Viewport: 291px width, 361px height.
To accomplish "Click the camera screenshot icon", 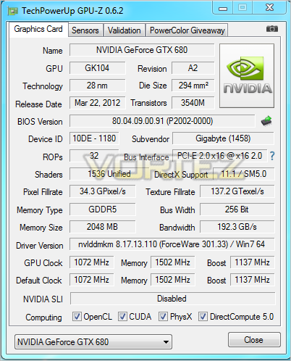I will pos(272,29).
